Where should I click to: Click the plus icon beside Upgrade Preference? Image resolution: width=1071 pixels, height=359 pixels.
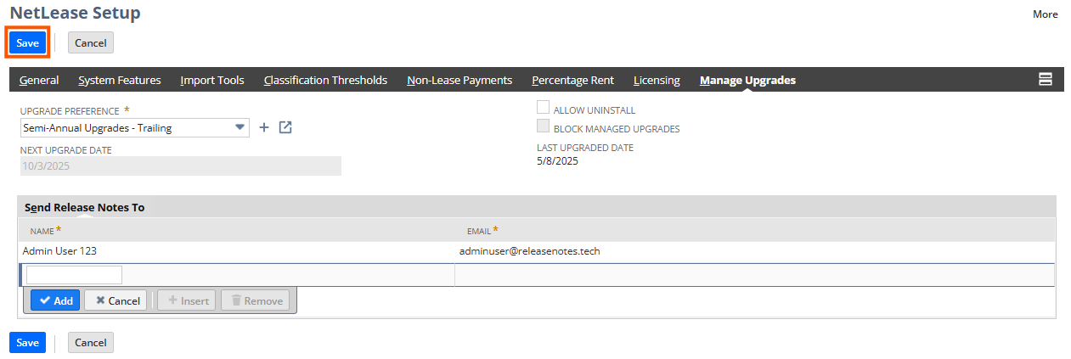(263, 127)
